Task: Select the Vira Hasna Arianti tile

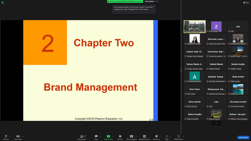Action: (x=238, y=102)
